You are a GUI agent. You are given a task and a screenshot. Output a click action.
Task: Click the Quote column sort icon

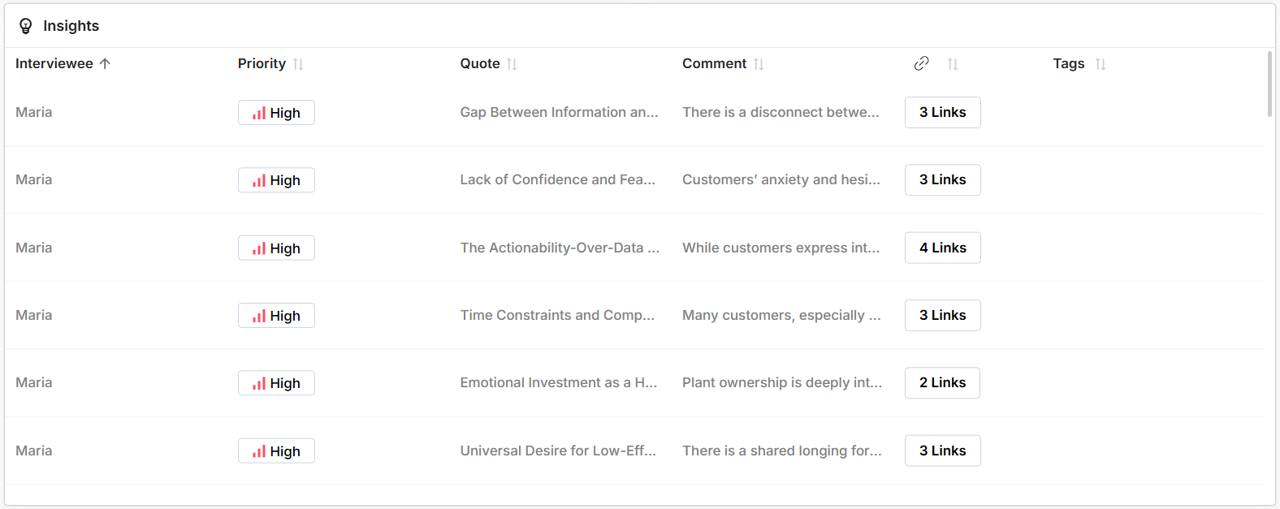(512, 64)
